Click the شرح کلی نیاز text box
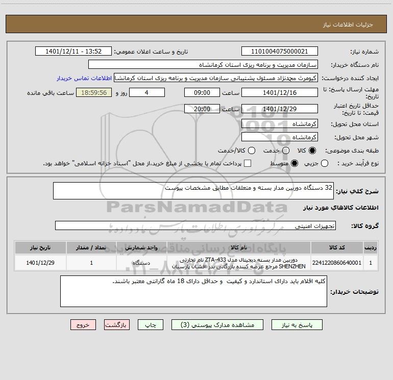This screenshot has width=393, height=380. pyautogui.click(x=193, y=191)
